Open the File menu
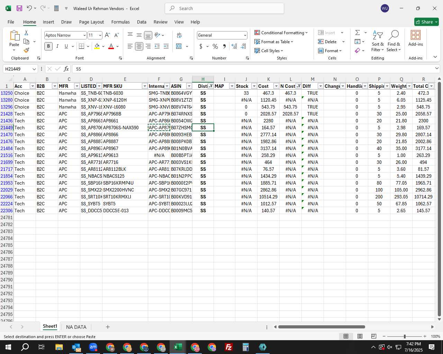Viewport: 443px width, 354px height. tap(11, 22)
